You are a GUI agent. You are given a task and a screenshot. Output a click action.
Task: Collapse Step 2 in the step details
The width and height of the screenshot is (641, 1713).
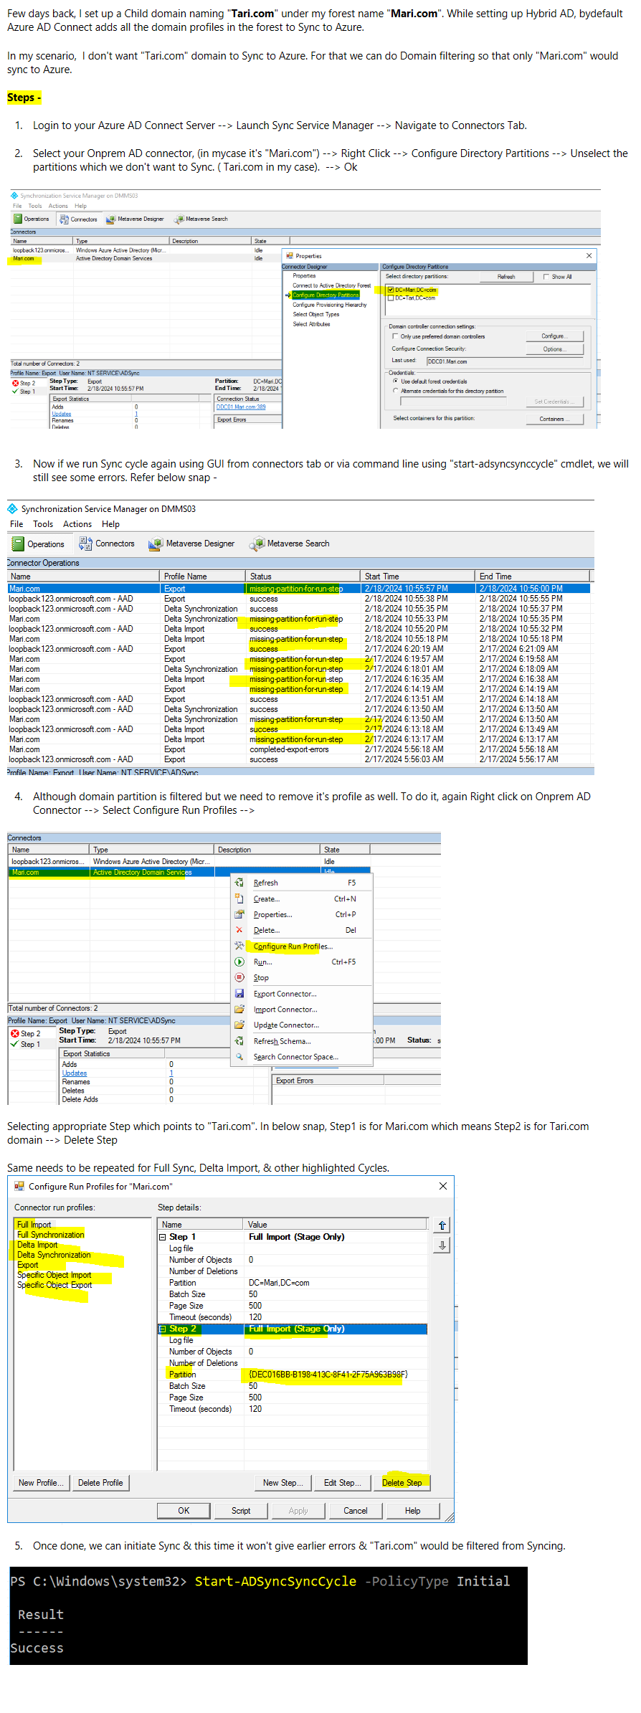[x=163, y=1329]
